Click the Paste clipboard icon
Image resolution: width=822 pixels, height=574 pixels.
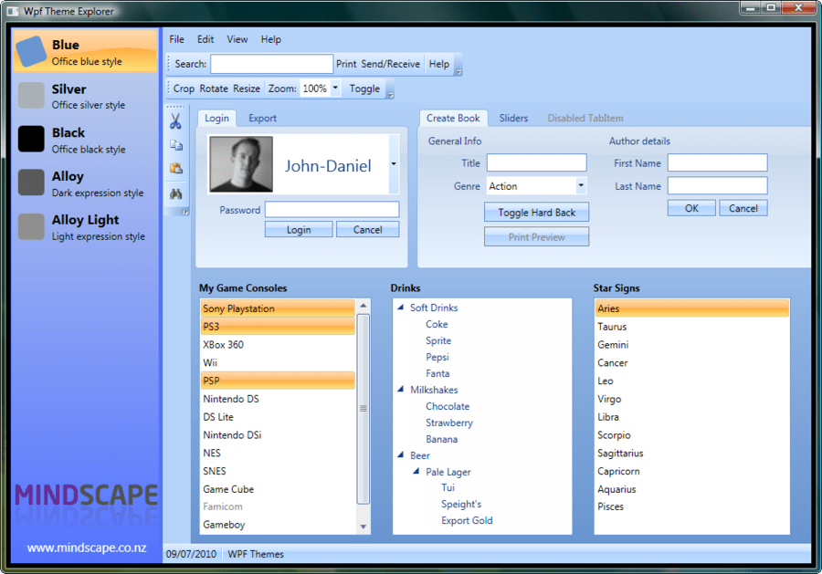pos(175,168)
